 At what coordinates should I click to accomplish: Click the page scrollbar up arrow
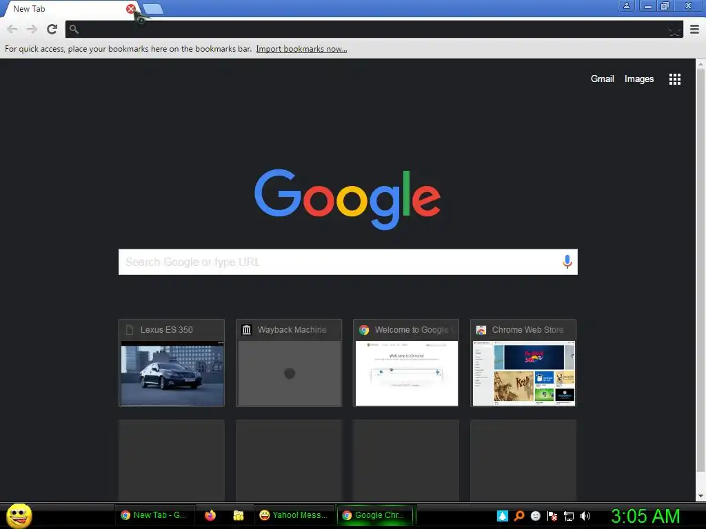[x=700, y=64]
